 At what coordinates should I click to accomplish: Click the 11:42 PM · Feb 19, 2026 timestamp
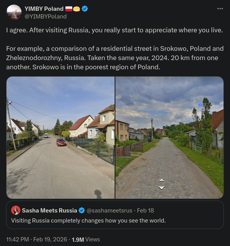pyautogui.click(x=37, y=239)
